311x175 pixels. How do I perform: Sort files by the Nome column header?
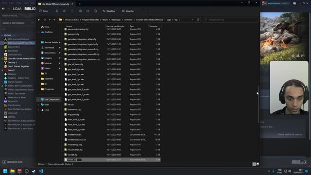pos(69,26)
